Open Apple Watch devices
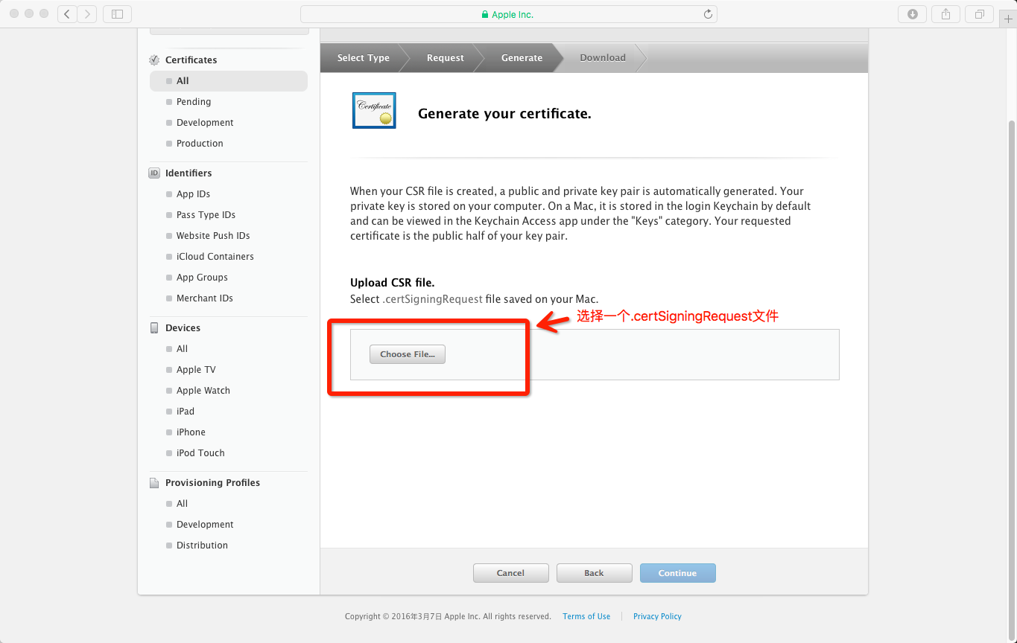Screen dimensions: 1017x643 [203, 391]
